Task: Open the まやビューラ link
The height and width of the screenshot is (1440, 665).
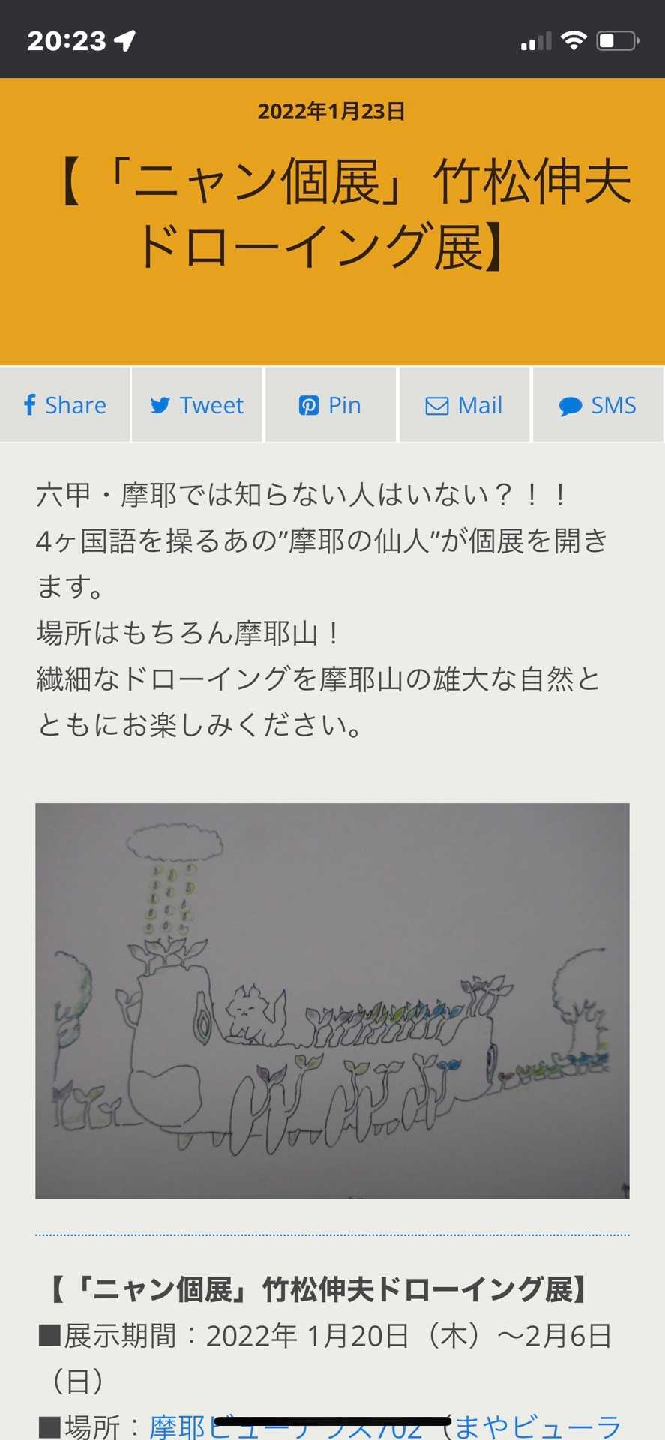Action: (x=538, y=1425)
